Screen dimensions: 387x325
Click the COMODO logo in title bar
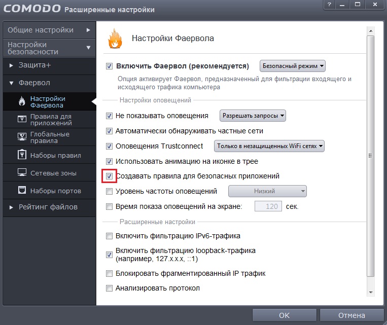point(32,9)
